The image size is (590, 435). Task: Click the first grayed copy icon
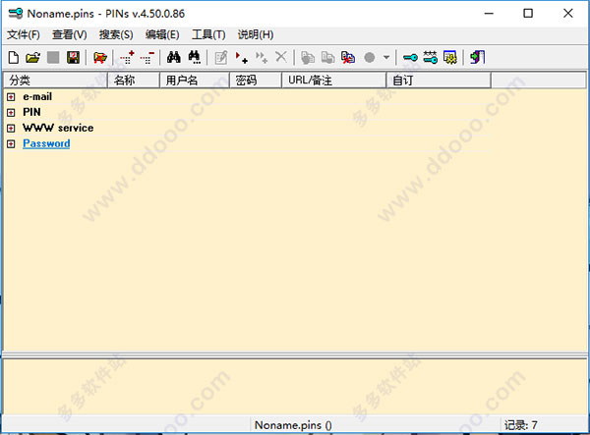tap(308, 58)
